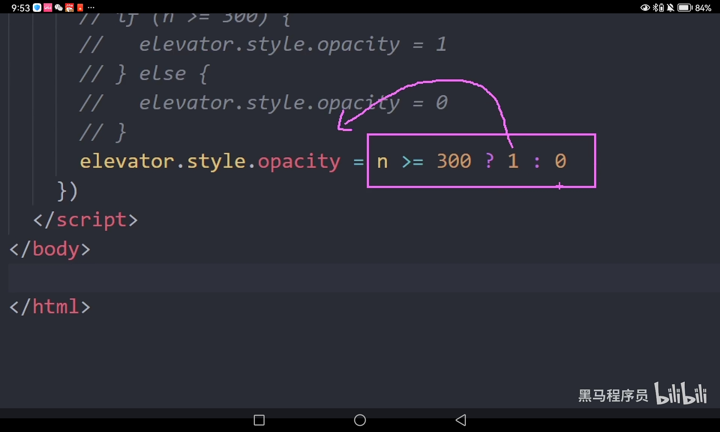Image resolution: width=720 pixels, height=432 pixels.
Task: Tap the 9:53 clock in status bar
Action: 21,8
